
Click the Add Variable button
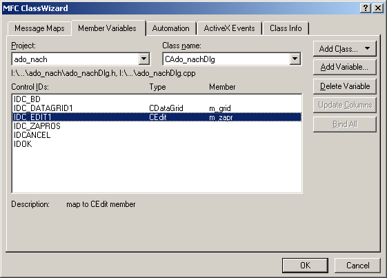344,67
